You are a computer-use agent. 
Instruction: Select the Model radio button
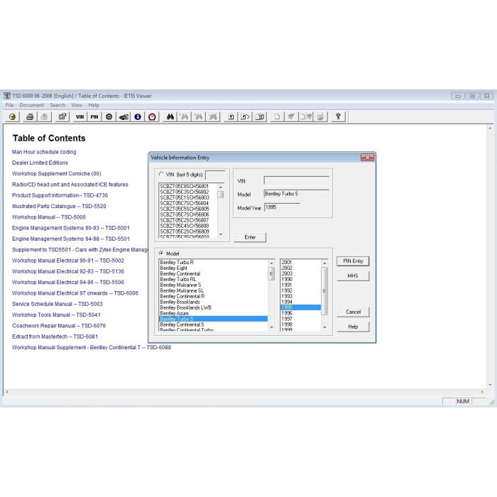click(x=161, y=253)
